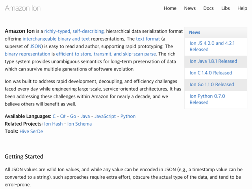Select the JavaScript language link

(105, 116)
